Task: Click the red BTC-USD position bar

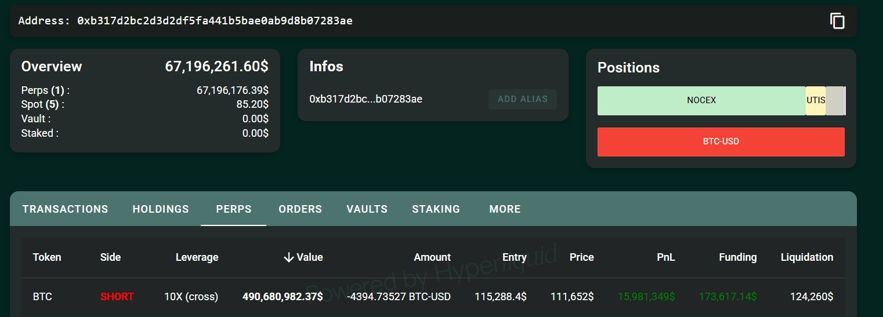Action: pos(721,141)
